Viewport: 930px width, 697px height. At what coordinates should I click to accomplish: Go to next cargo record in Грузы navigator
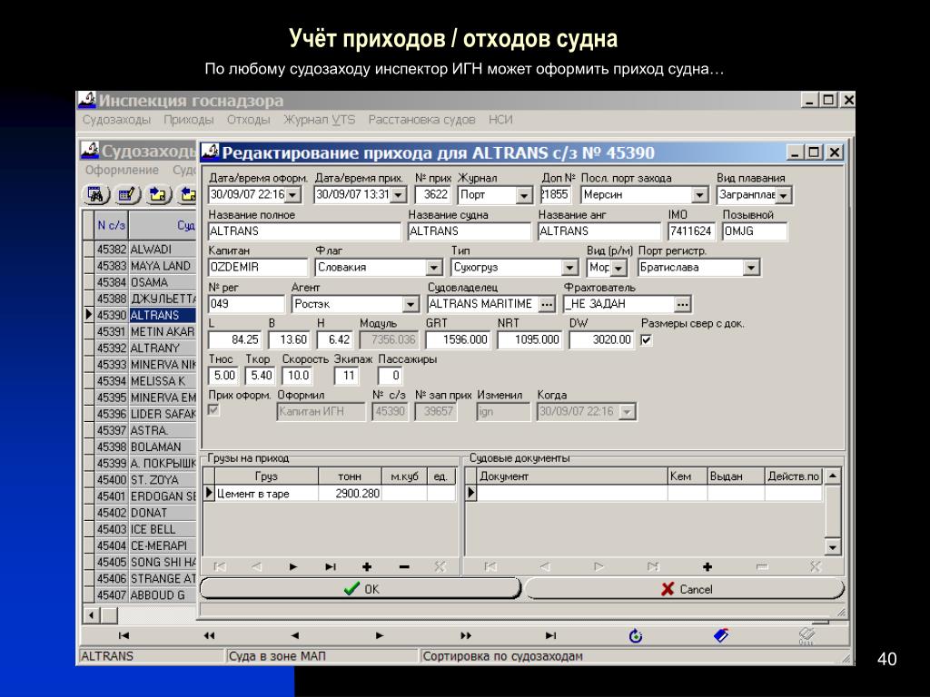293,567
